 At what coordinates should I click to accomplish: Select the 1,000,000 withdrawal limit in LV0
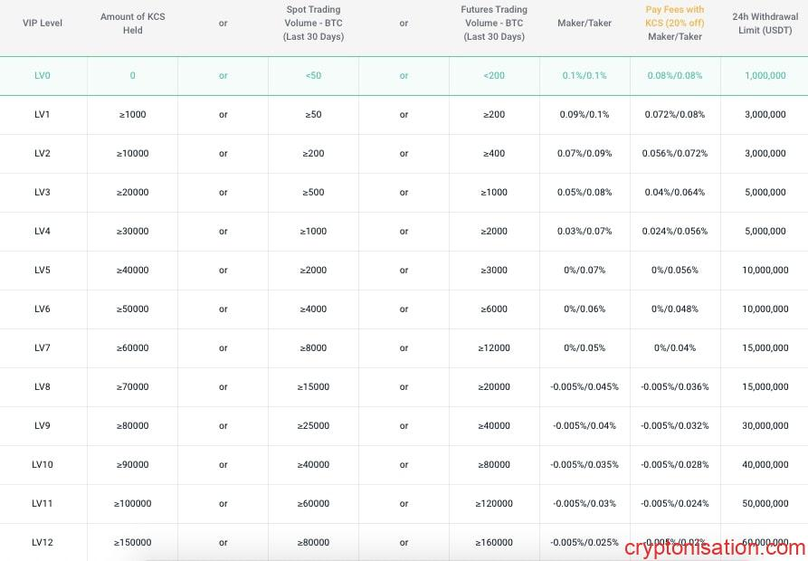[765, 76]
